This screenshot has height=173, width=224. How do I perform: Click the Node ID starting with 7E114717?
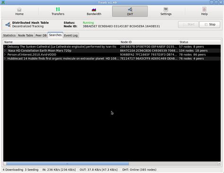[x=149, y=59]
